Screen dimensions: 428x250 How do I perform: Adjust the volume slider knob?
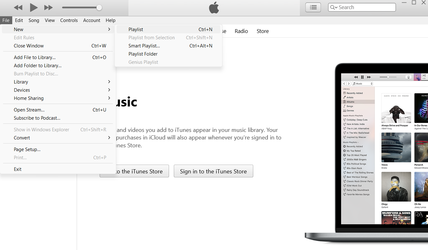pos(99,7)
